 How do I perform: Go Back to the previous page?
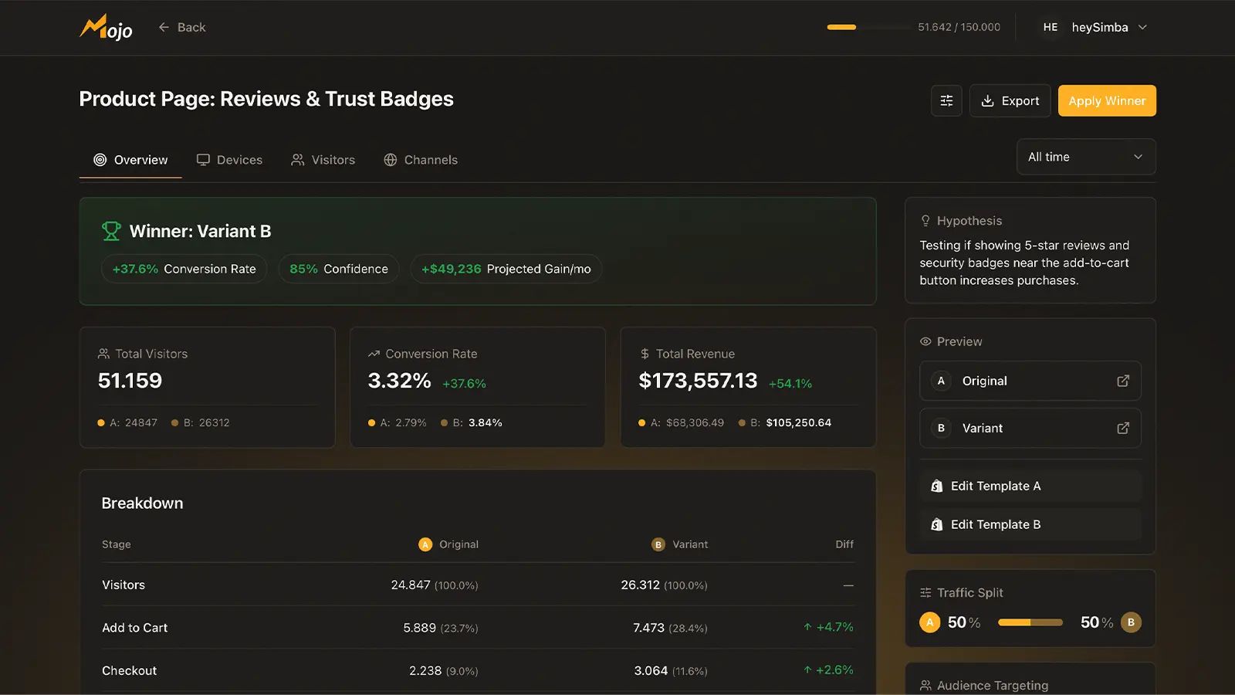(x=182, y=27)
